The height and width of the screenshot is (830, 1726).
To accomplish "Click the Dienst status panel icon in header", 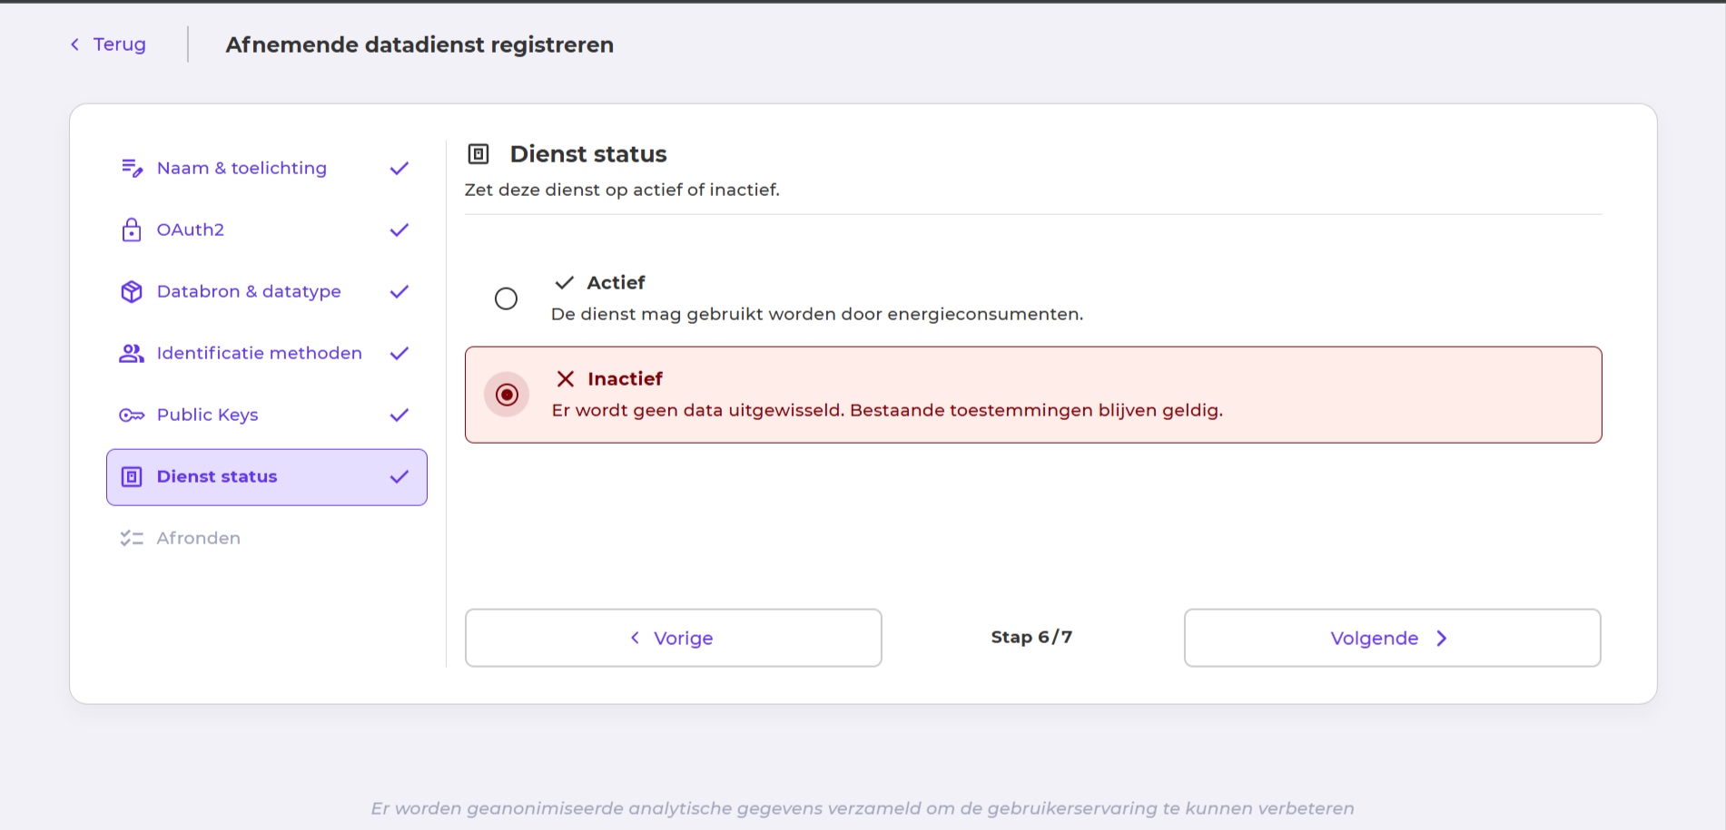I will pyautogui.click(x=479, y=153).
